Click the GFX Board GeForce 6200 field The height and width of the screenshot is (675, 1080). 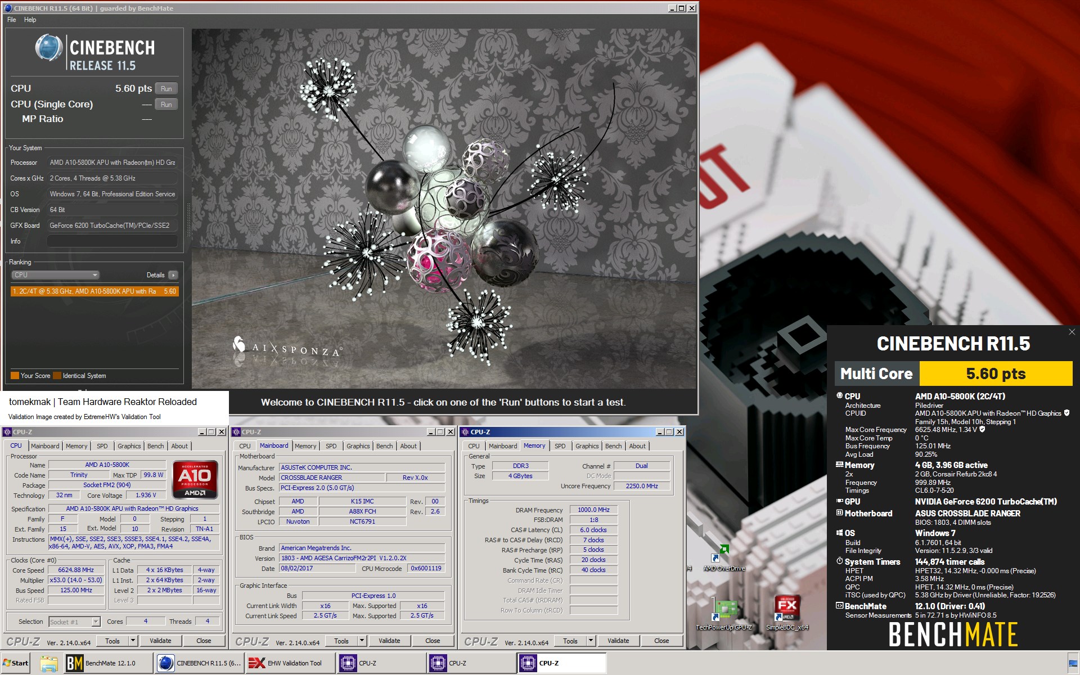[112, 226]
